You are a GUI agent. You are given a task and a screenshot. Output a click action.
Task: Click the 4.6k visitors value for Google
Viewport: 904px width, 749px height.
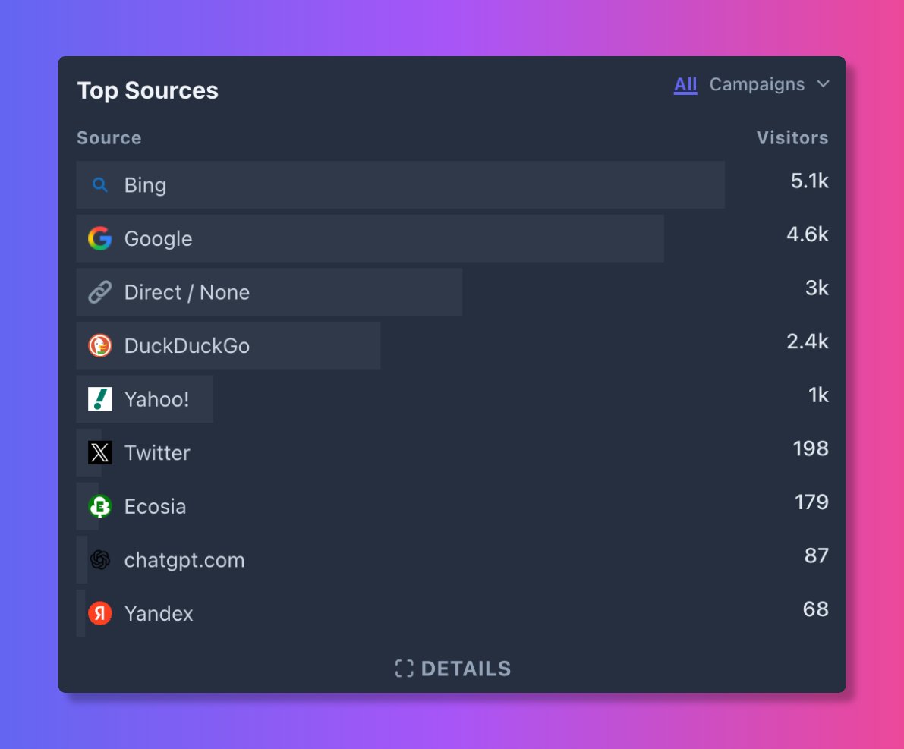coord(808,234)
